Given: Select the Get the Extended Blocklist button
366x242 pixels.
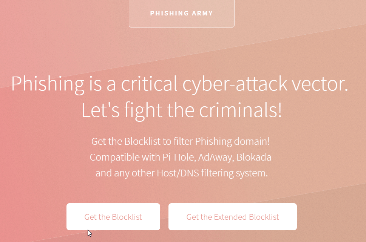Looking at the screenshot, I should 233,217.
